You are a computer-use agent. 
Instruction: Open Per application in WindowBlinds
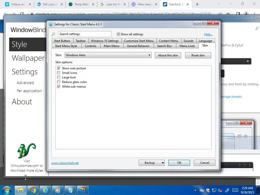pos(29,91)
